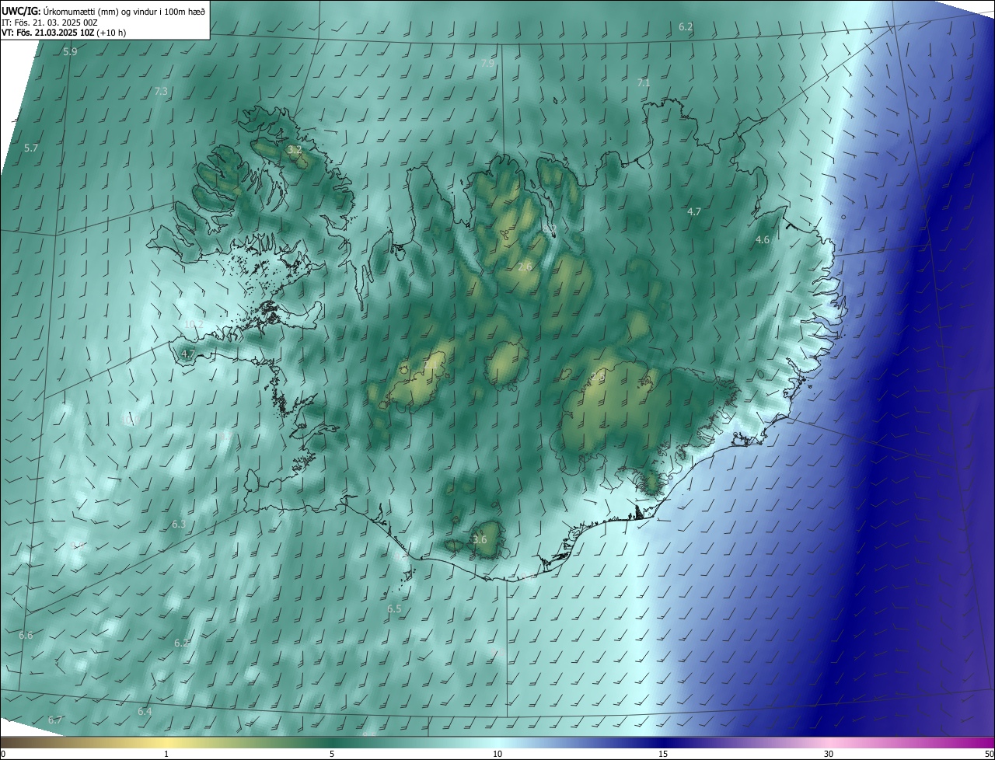The width and height of the screenshot is (995, 760).
Task: Click the colorbar tick label "15"
Action: [663, 754]
